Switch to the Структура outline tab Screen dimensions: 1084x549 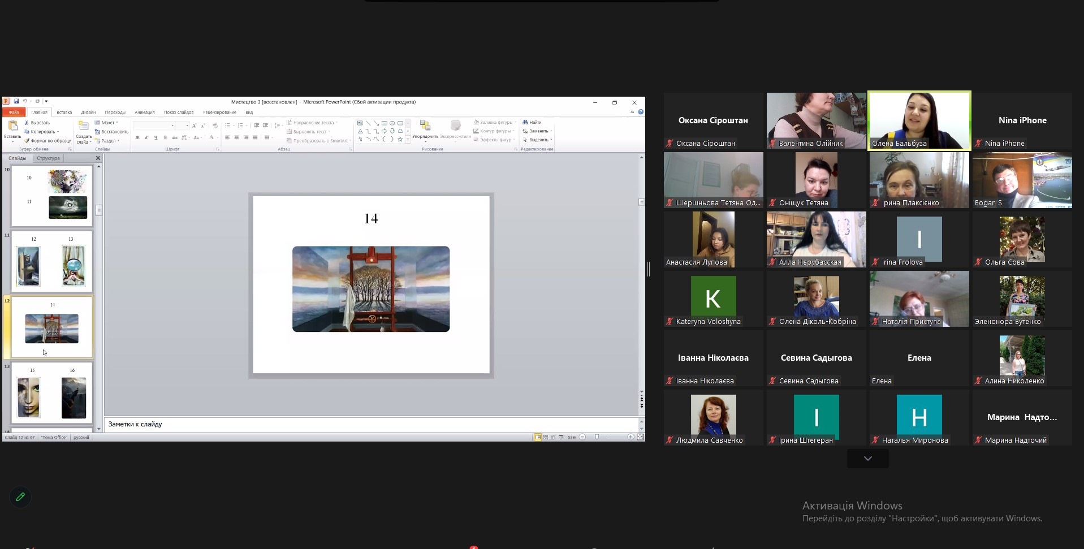(48, 158)
